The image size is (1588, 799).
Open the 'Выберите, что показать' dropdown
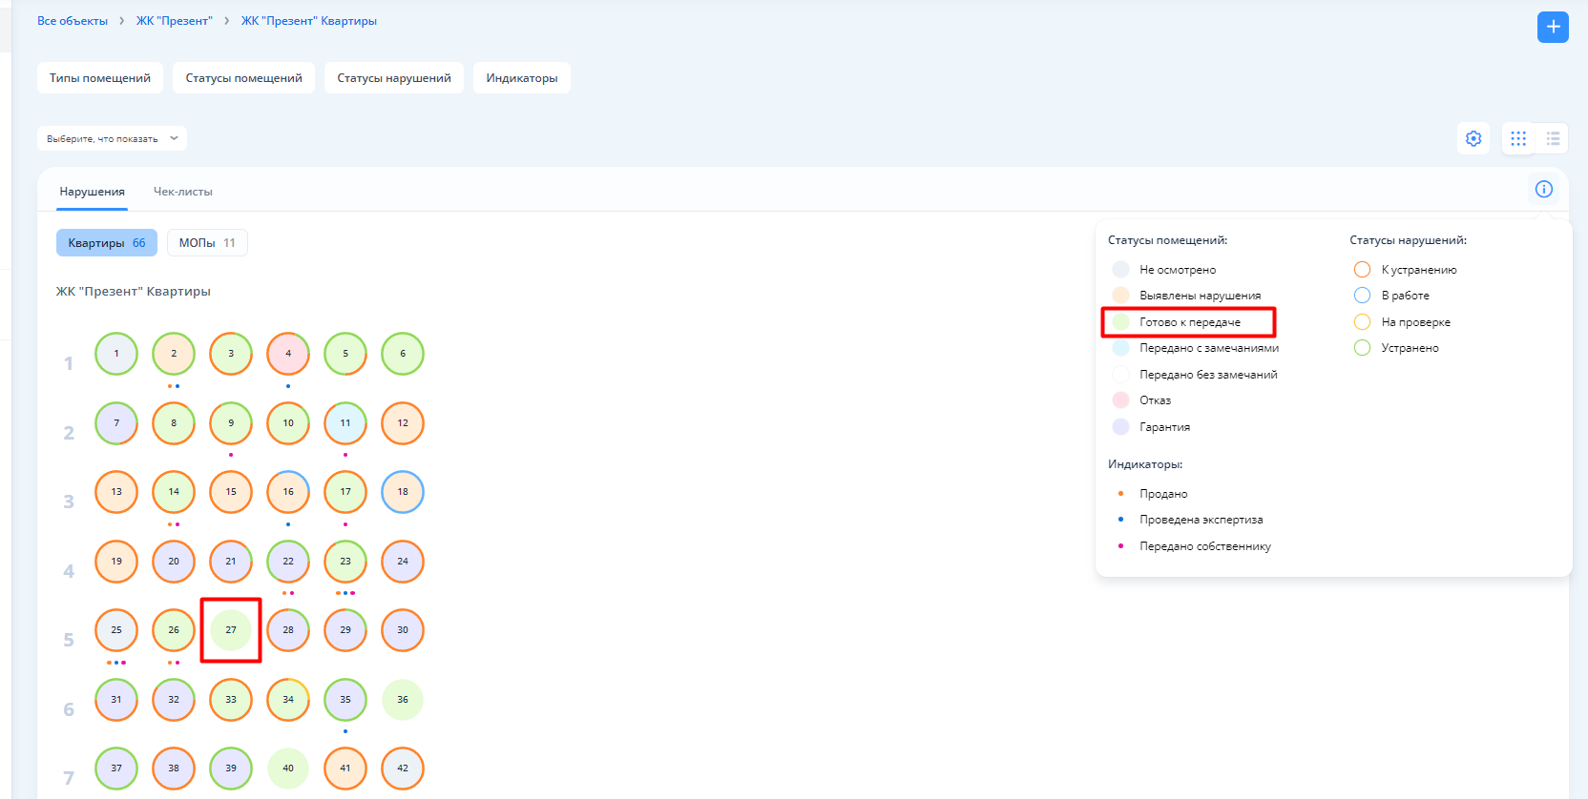(112, 138)
